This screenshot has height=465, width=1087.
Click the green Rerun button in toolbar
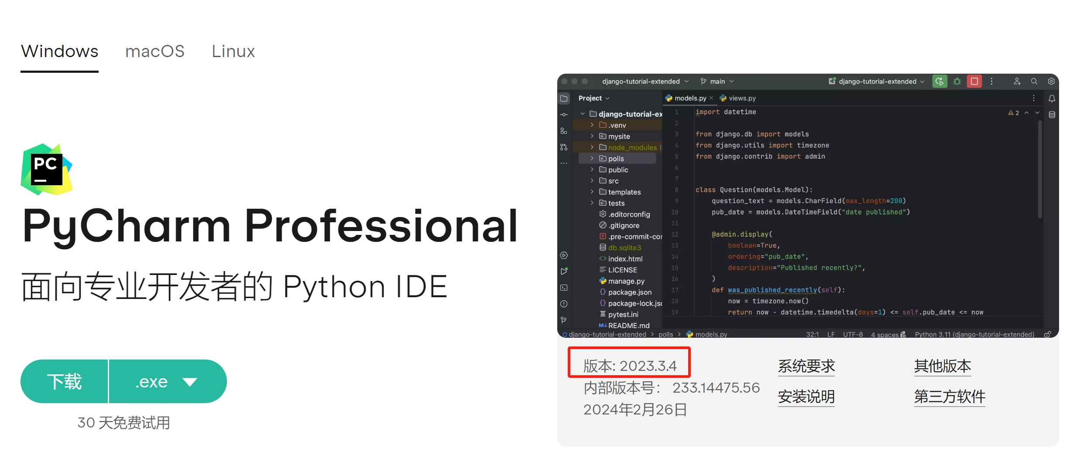[x=940, y=81]
